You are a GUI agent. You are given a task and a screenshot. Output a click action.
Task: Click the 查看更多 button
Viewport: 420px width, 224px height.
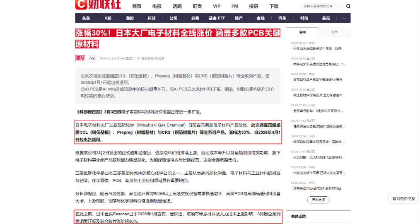[319, 200]
